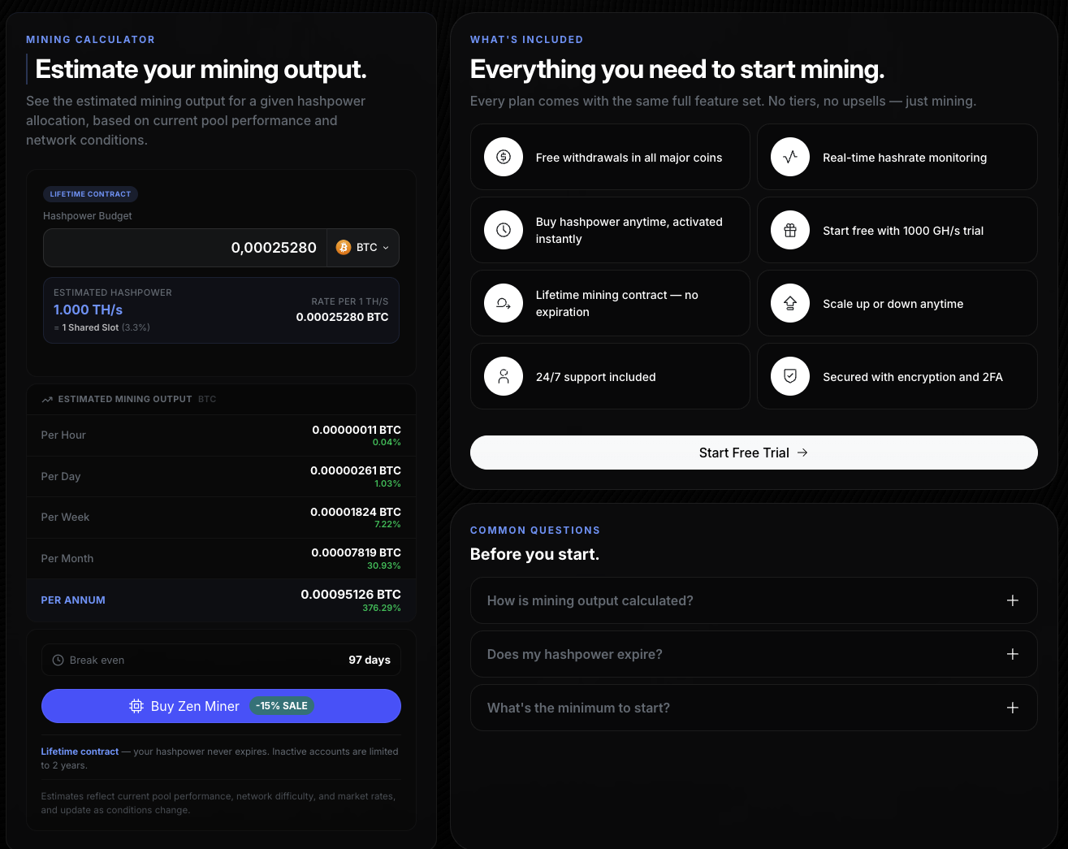This screenshot has width=1068, height=849.
Task: Expand 'How is mining output calculated?' question
Action: (753, 600)
